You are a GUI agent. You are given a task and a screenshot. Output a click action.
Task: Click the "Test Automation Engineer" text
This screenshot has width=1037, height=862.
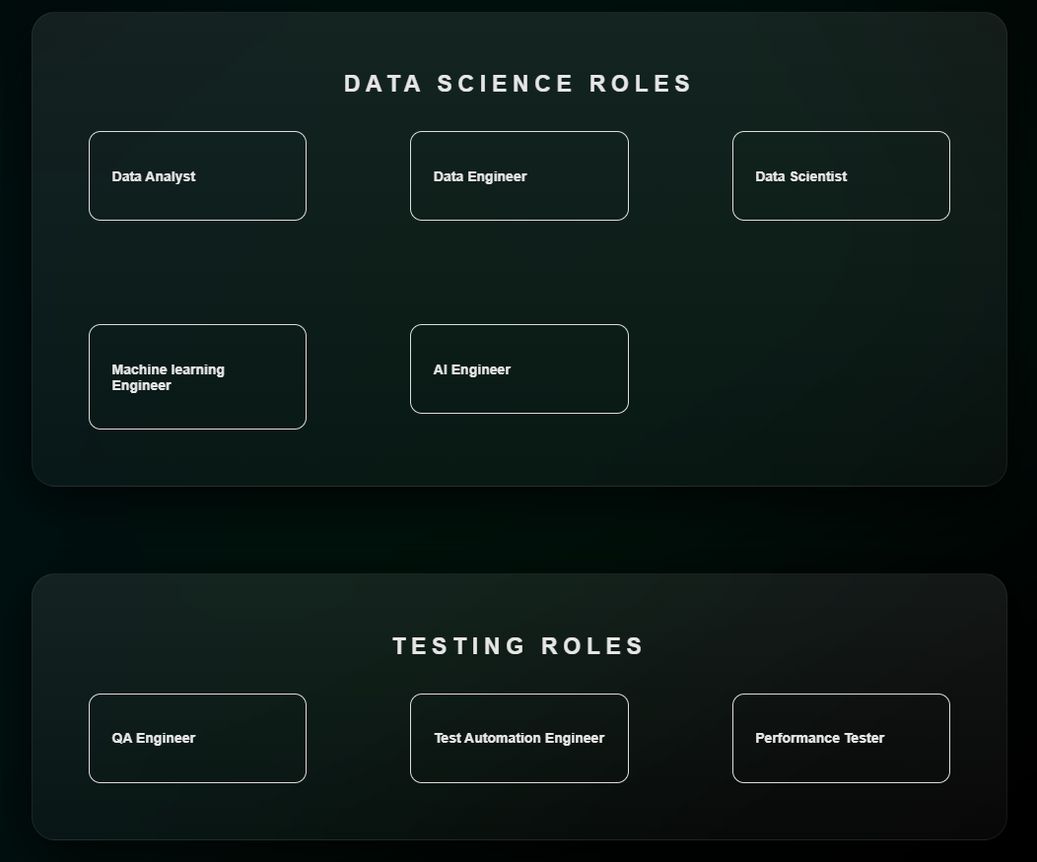[518, 739]
